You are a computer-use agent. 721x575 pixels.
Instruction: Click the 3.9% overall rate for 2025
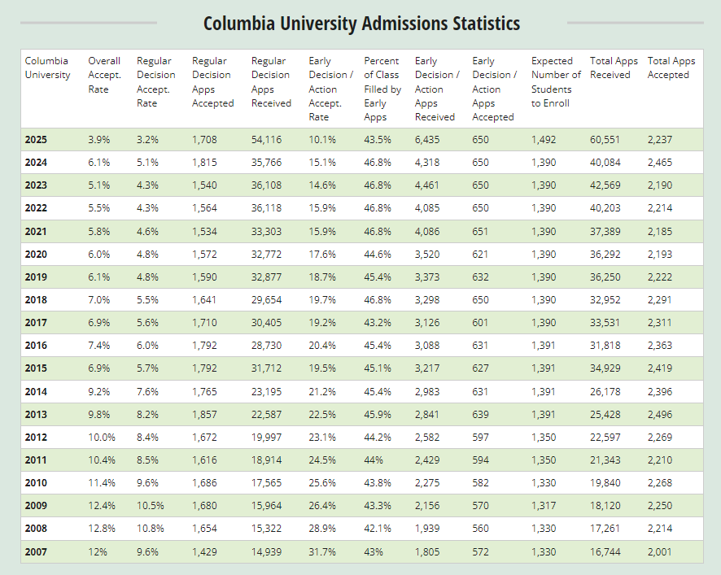point(98,139)
